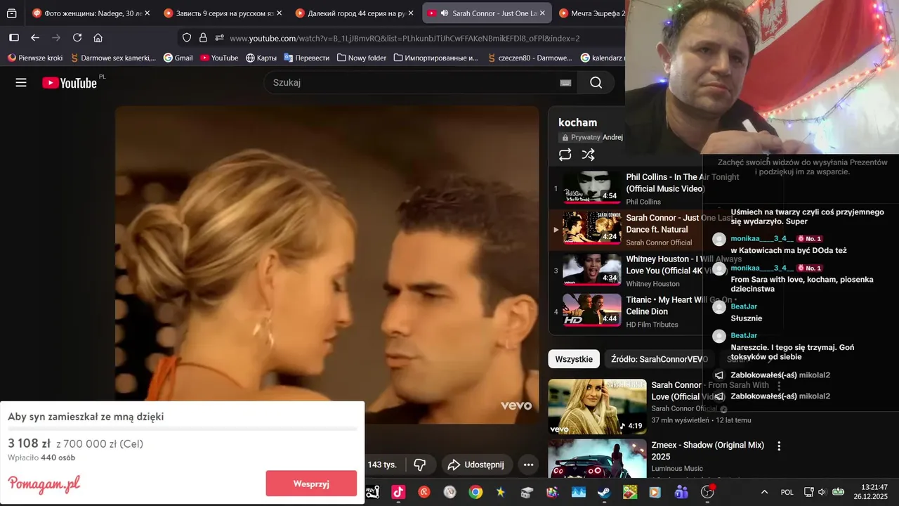Open the three-dot more actions menu under video
Viewport: 899px width, 506px height.
[x=528, y=465]
